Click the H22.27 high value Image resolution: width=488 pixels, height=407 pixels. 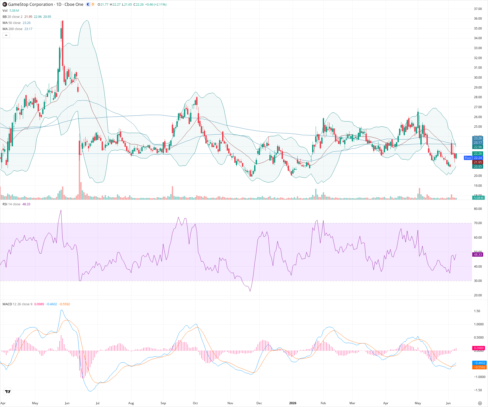coord(115,5)
